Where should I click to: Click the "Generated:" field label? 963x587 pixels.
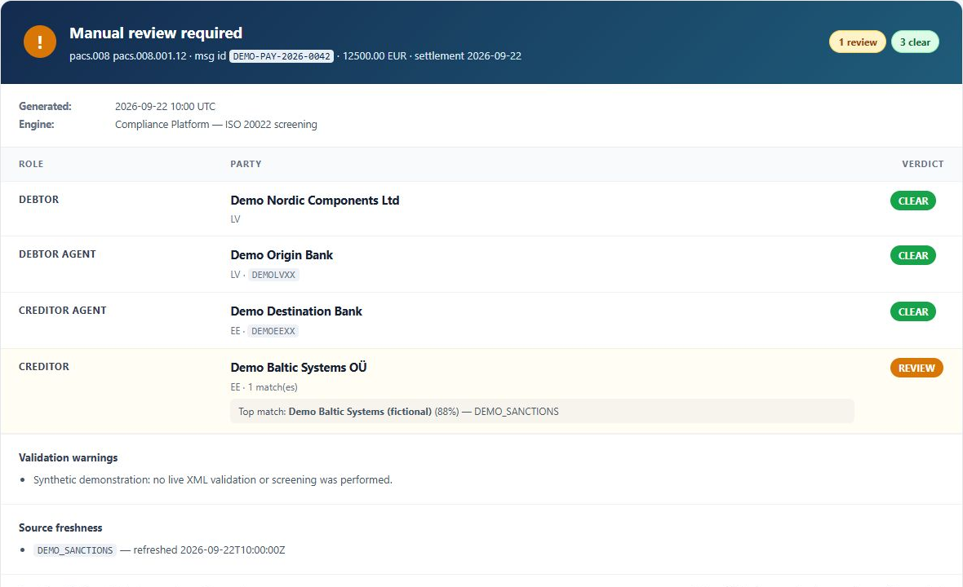45,107
